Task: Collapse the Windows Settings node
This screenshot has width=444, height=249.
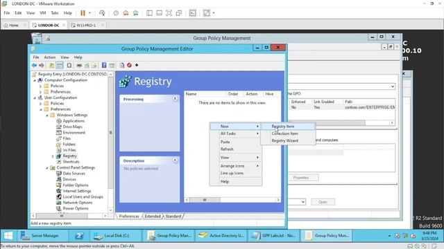Action: (47, 116)
